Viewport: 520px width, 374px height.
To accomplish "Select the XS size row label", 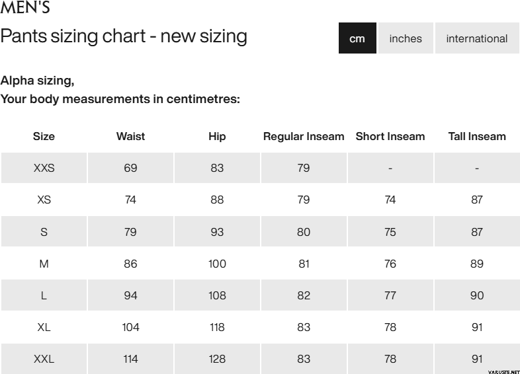I will click(44, 200).
